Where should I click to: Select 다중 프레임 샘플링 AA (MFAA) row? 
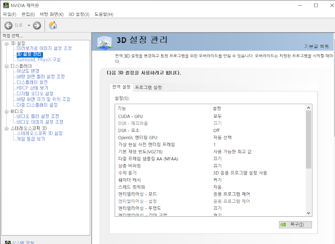pyautogui.click(x=210, y=159)
